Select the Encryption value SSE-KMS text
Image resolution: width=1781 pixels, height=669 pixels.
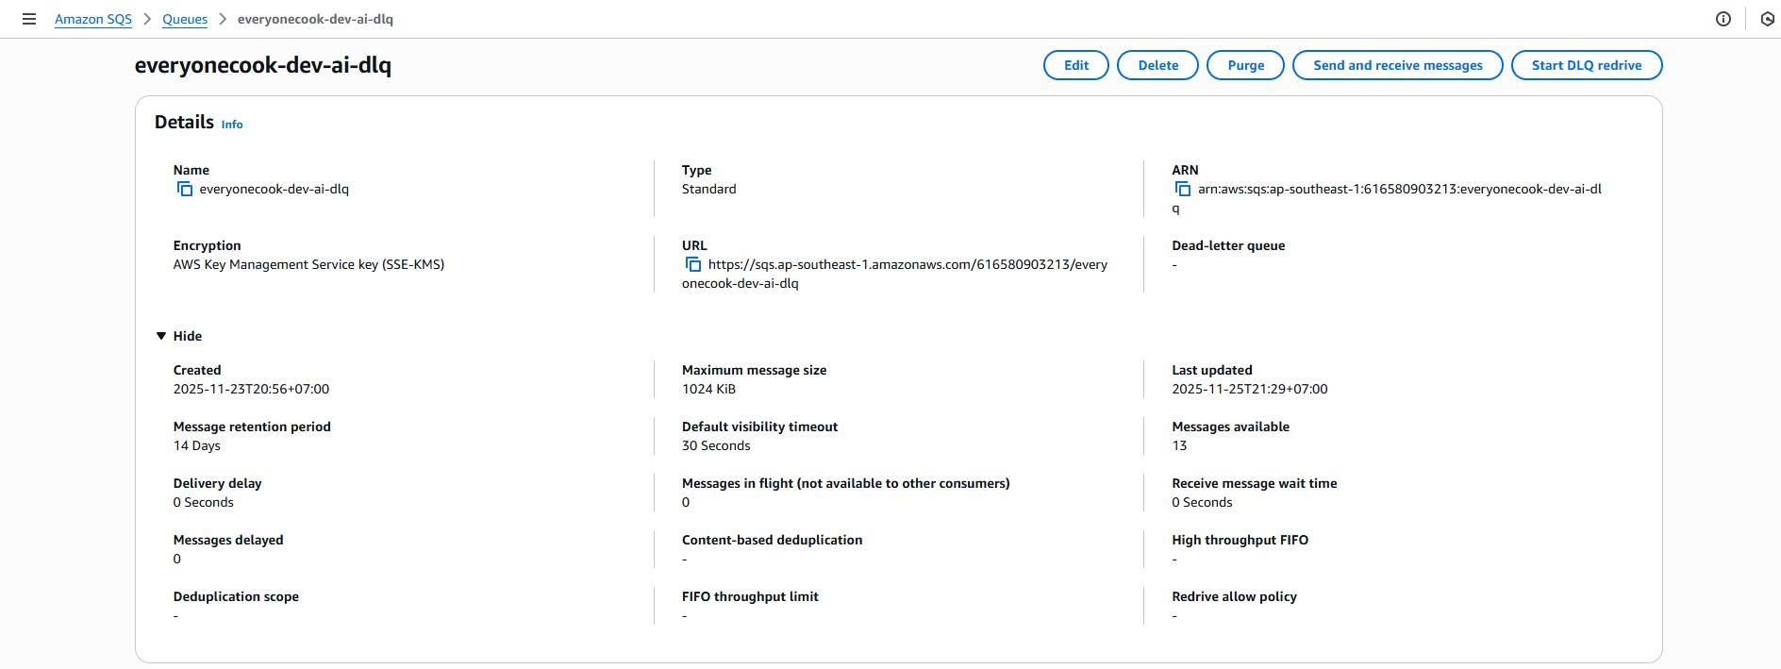pyautogui.click(x=308, y=264)
